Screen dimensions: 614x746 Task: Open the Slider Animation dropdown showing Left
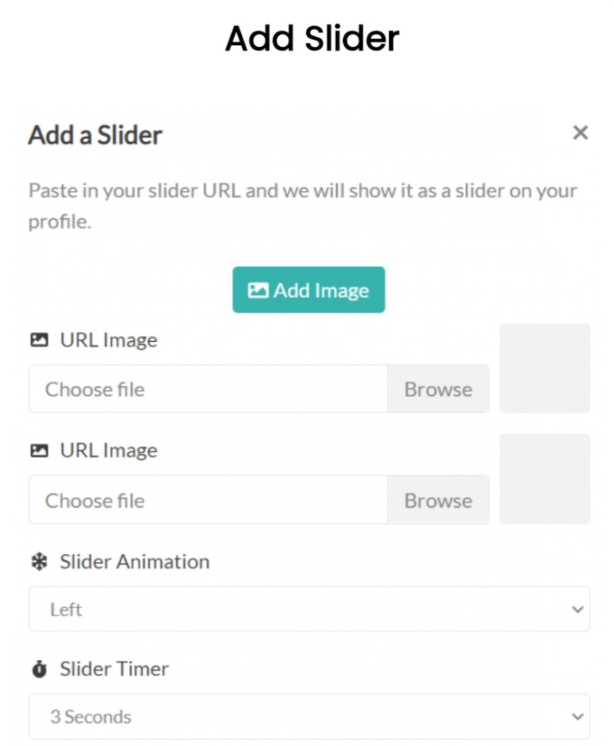[x=309, y=609]
